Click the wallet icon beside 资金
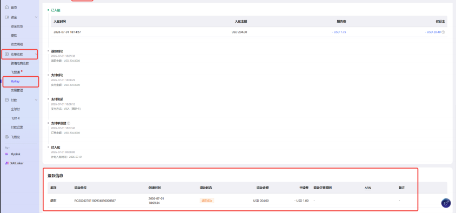456x213 pixels. pos(6,17)
